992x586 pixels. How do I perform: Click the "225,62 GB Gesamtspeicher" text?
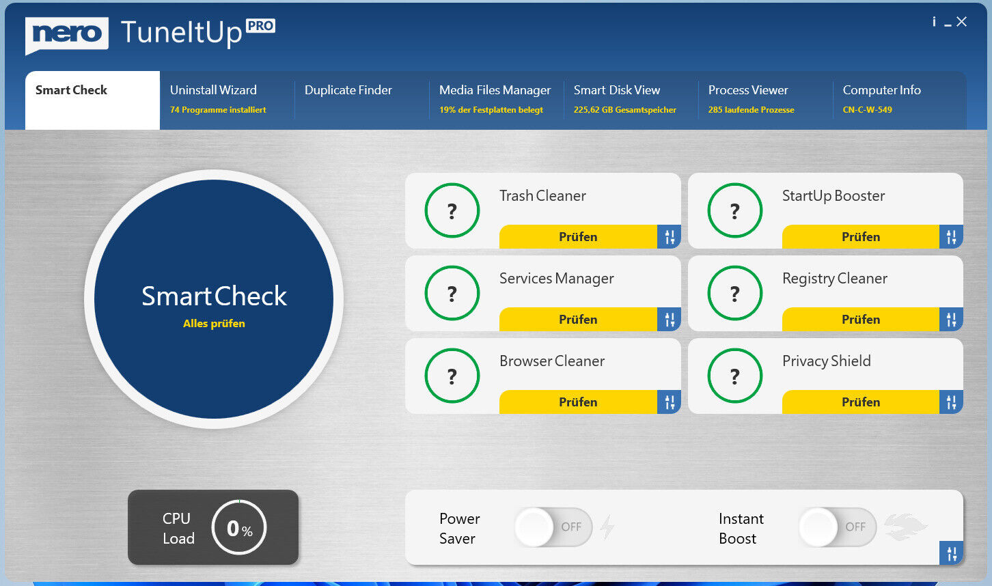pyautogui.click(x=625, y=110)
